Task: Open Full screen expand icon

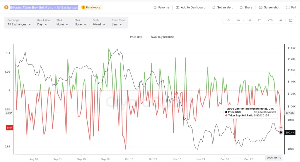Action: (288, 7)
